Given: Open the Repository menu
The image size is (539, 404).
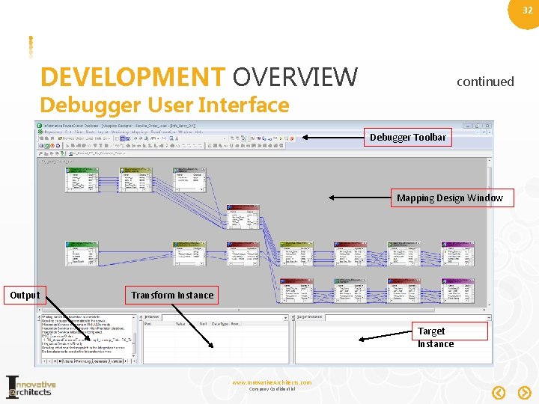Looking at the screenshot, I should pyautogui.click(x=53, y=132).
